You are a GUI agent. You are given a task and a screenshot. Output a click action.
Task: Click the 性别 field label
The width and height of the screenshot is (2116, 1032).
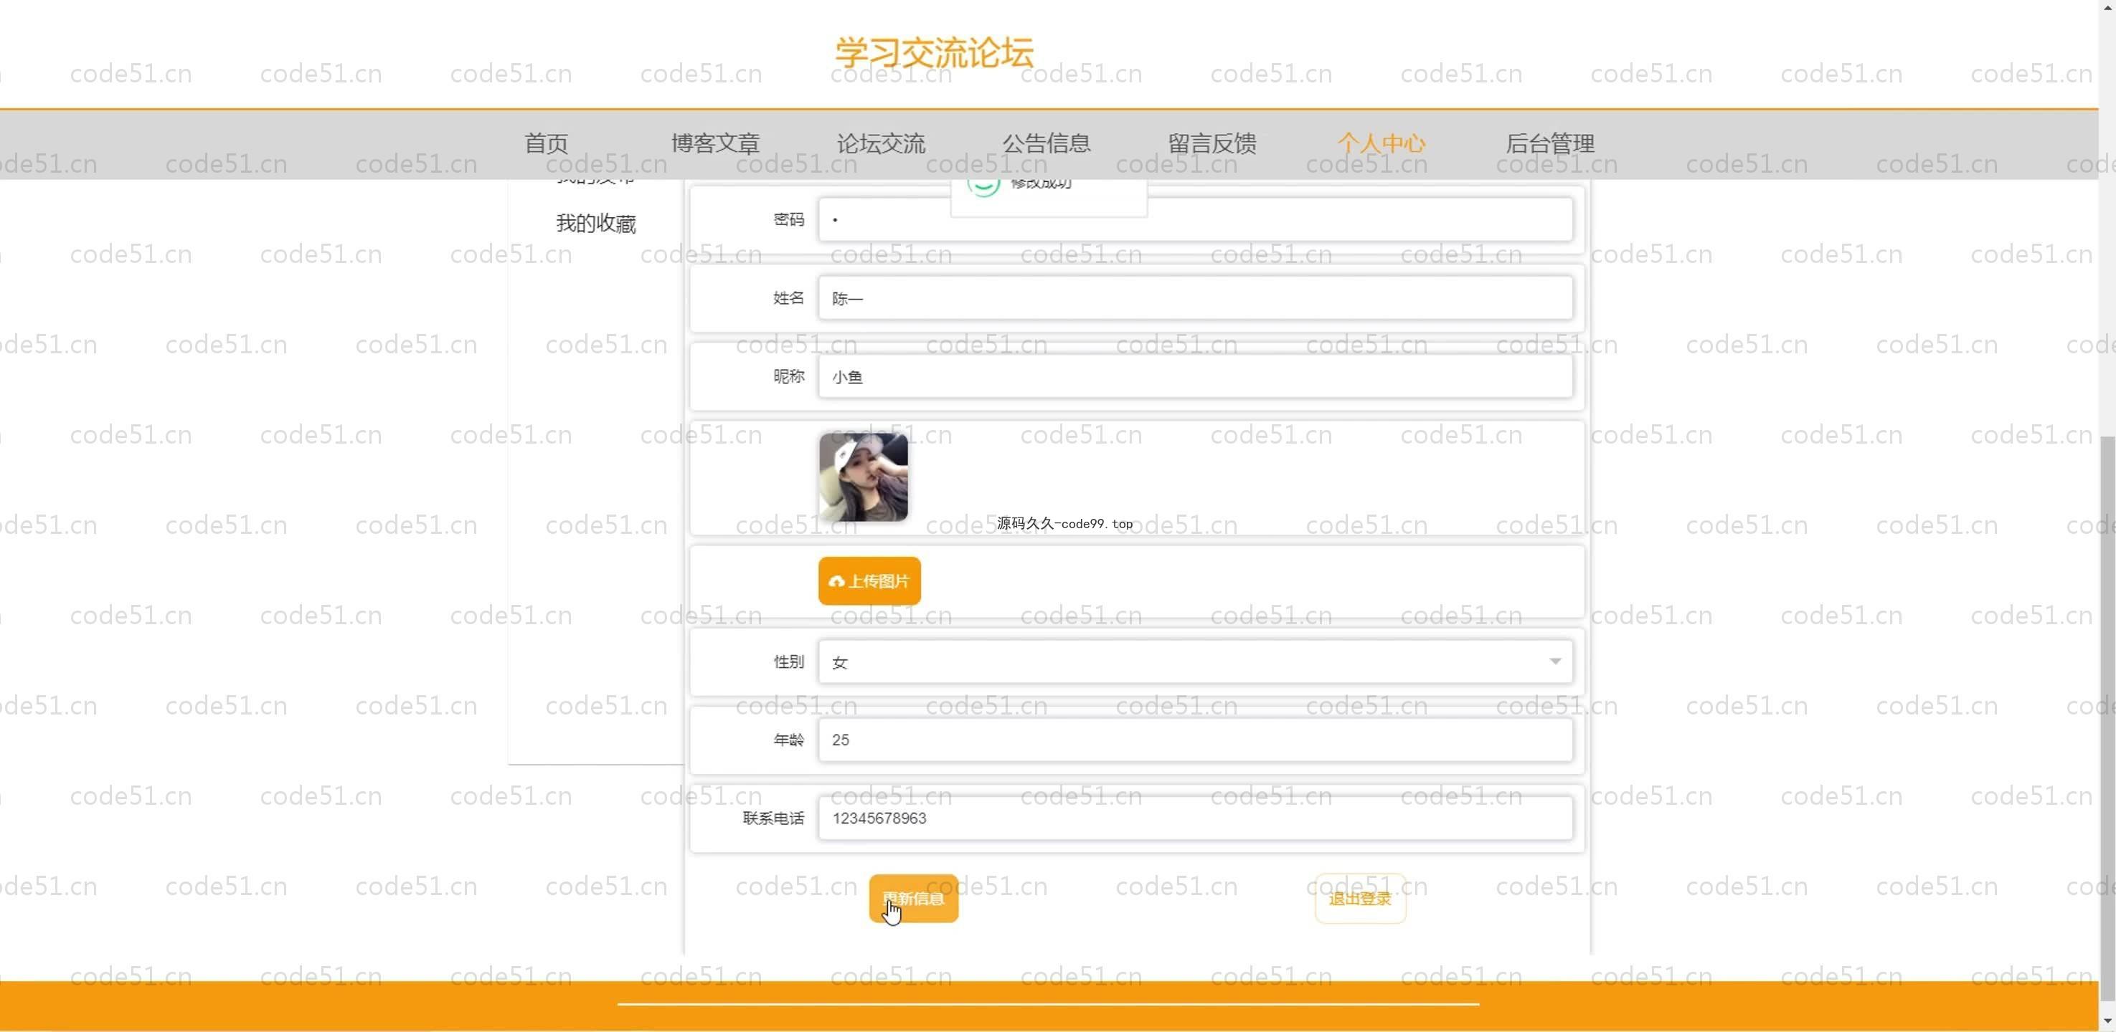pos(788,661)
